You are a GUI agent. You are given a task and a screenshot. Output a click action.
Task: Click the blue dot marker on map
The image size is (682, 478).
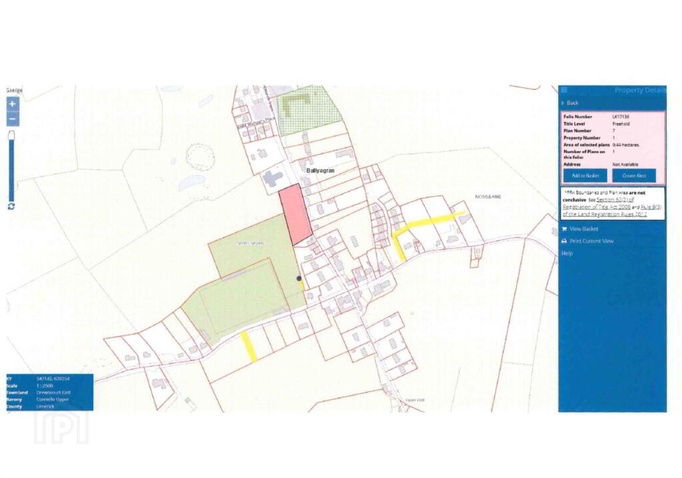pyautogui.click(x=299, y=278)
